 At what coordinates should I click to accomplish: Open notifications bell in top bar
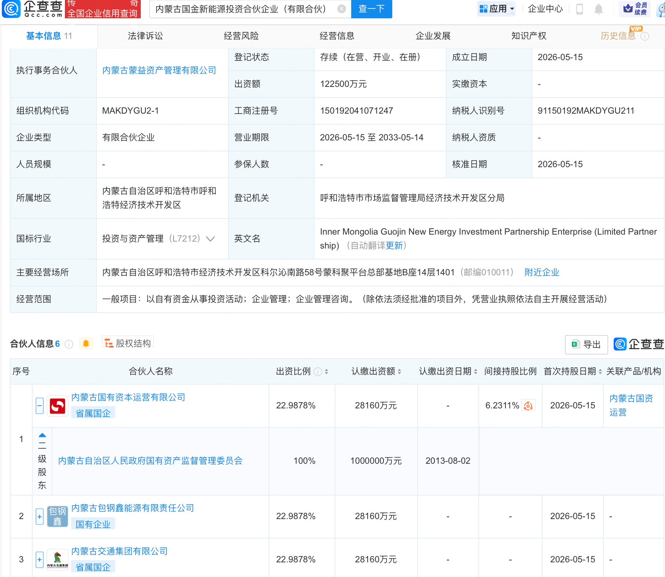[599, 9]
